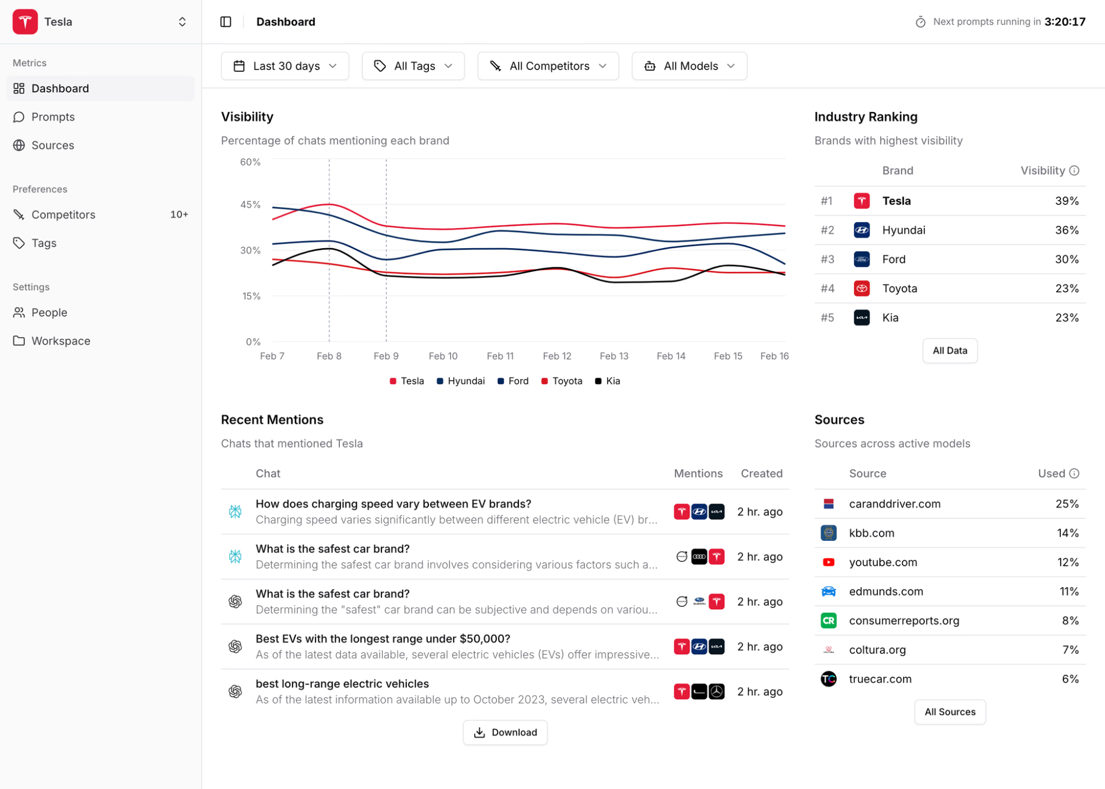Open the Last 30 days date dropdown
Screen dimensions: 1105x789
point(285,66)
